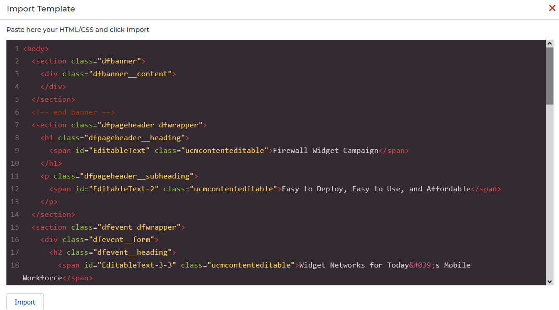Click the closing div tag on line 4
The width and height of the screenshot is (559, 310).
[x=54, y=87]
